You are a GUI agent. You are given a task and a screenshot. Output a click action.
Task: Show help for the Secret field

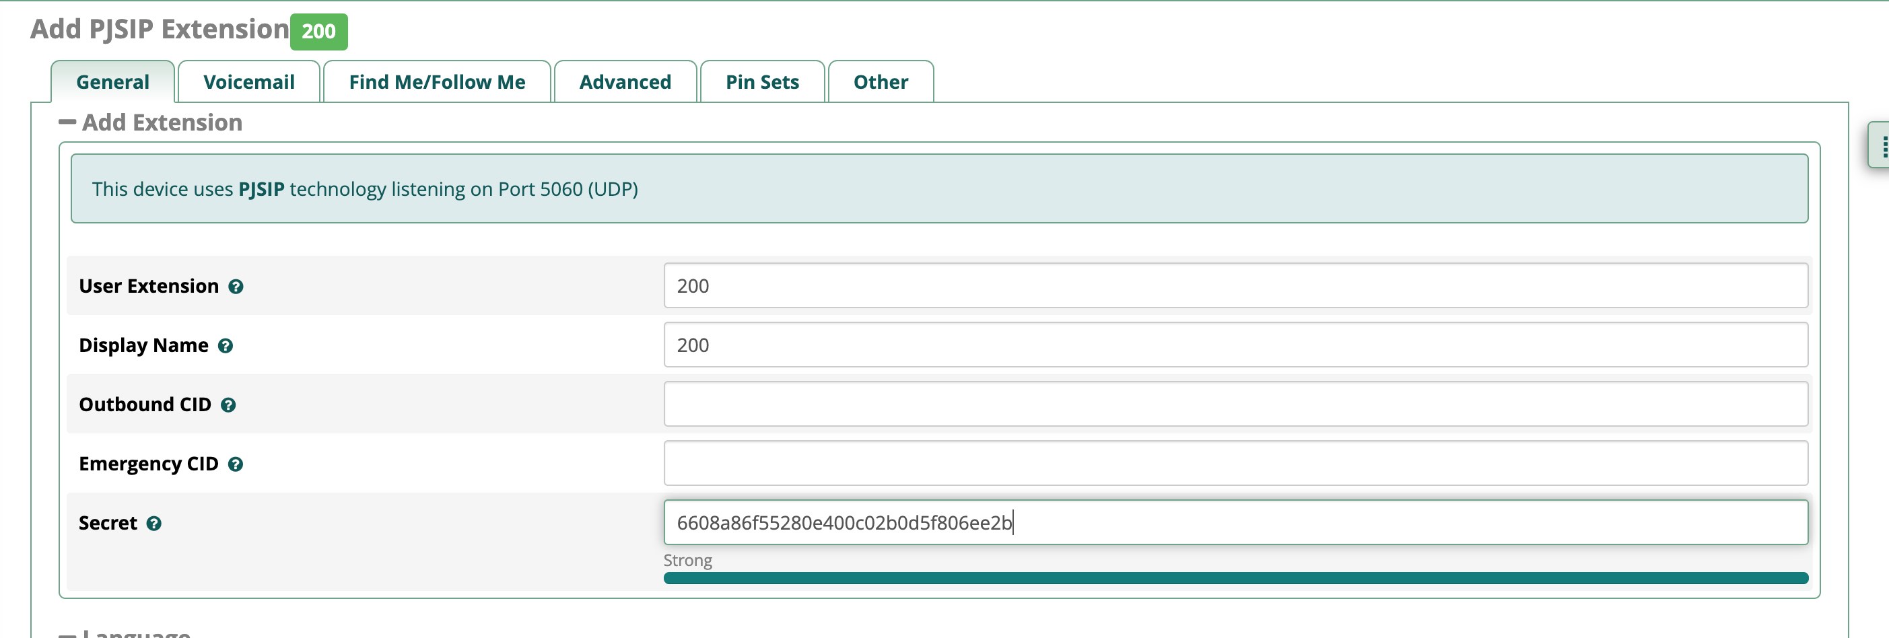pyautogui.click(x=154, y=524)
